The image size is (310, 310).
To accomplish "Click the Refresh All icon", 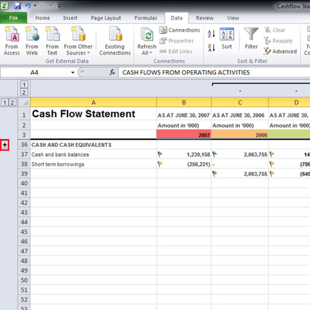I will 147,35.
